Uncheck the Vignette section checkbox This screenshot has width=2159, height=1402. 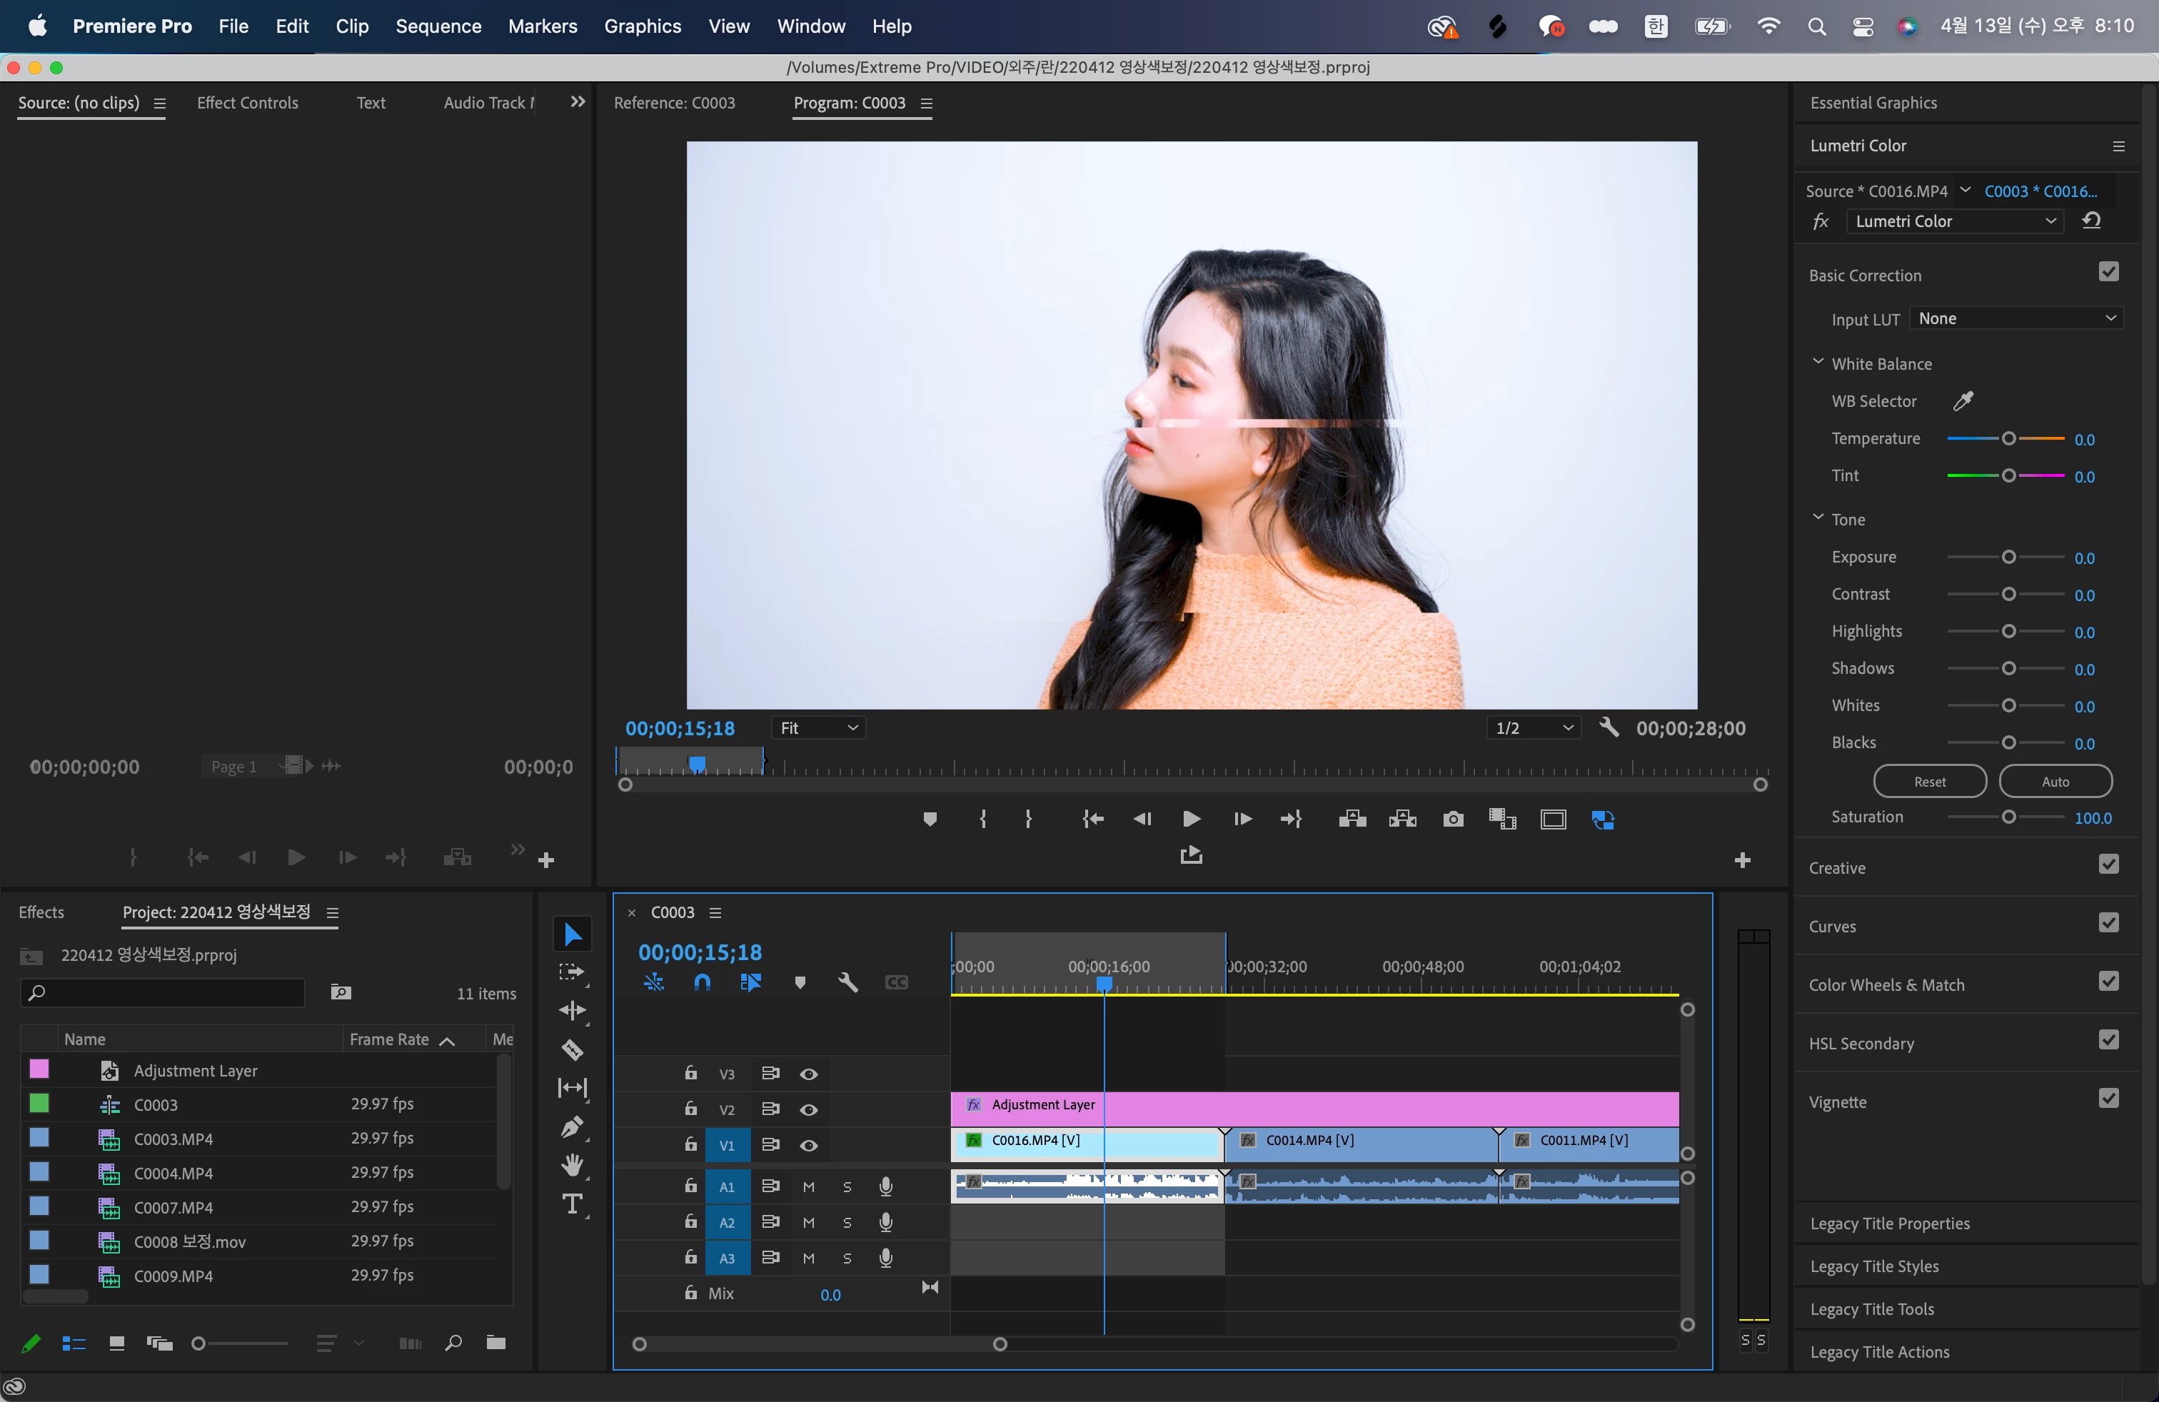pyautogui.click(x=2108, y=1099)
